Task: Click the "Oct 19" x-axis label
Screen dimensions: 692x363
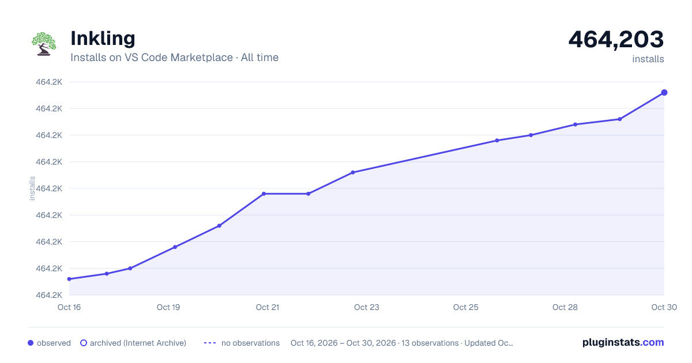Action: point(168,307)
